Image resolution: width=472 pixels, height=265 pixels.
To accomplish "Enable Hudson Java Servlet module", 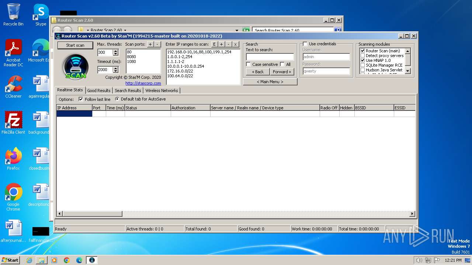I will [x=362, y=70].
